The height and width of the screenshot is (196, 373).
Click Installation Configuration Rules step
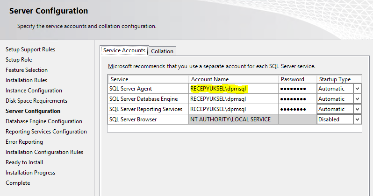click(44, 152)
